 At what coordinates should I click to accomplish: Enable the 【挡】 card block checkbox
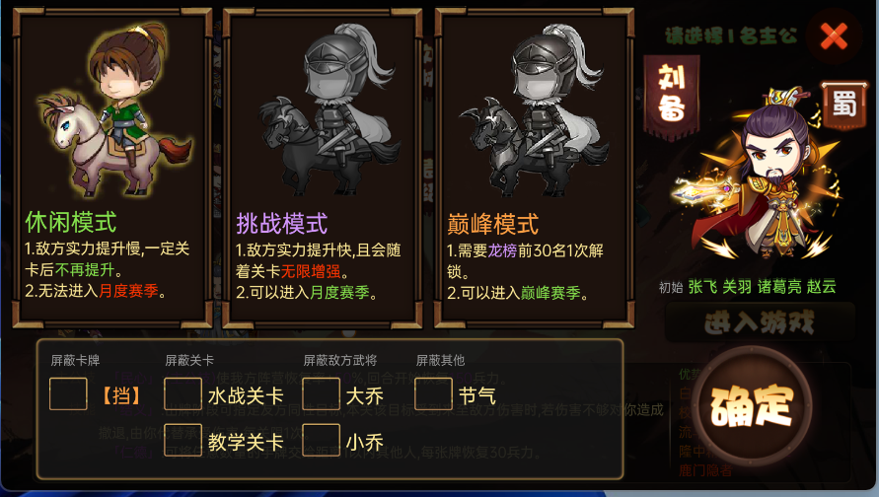[68, 393]
